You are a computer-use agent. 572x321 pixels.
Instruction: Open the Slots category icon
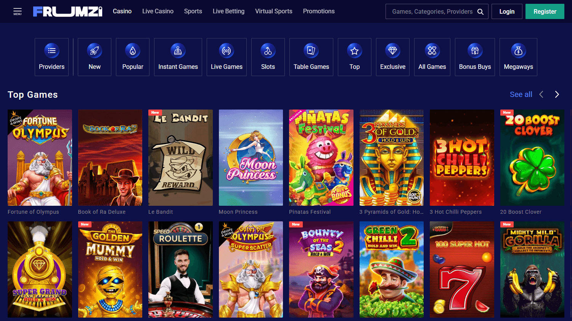point(268,50)
